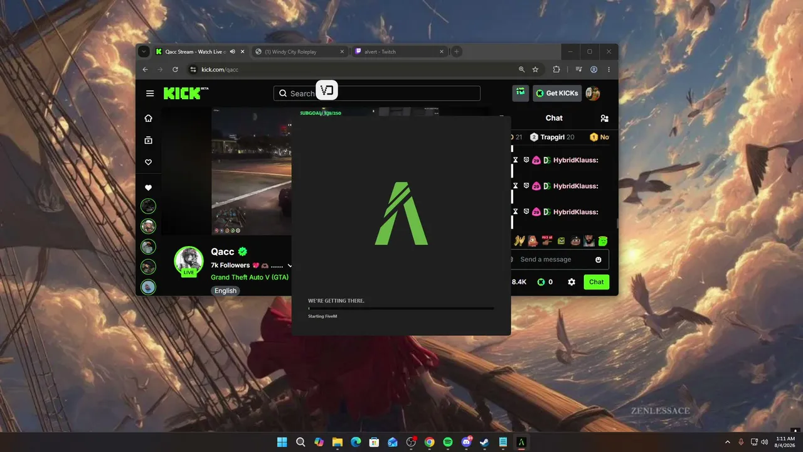Screen dimensions: 803x452
Task: Open the Kick hamburger sidebar menu
Action: 150,94
